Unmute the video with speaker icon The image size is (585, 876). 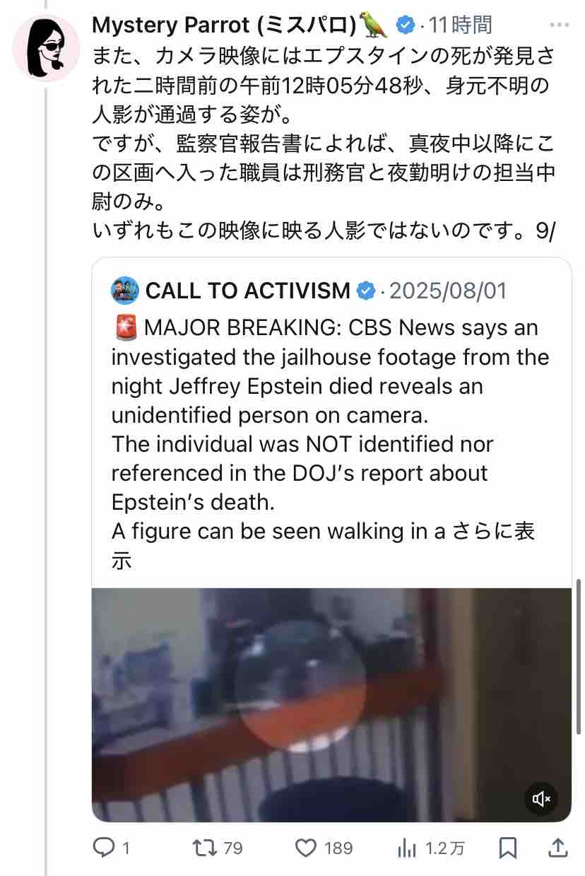[x=541, y=799]
